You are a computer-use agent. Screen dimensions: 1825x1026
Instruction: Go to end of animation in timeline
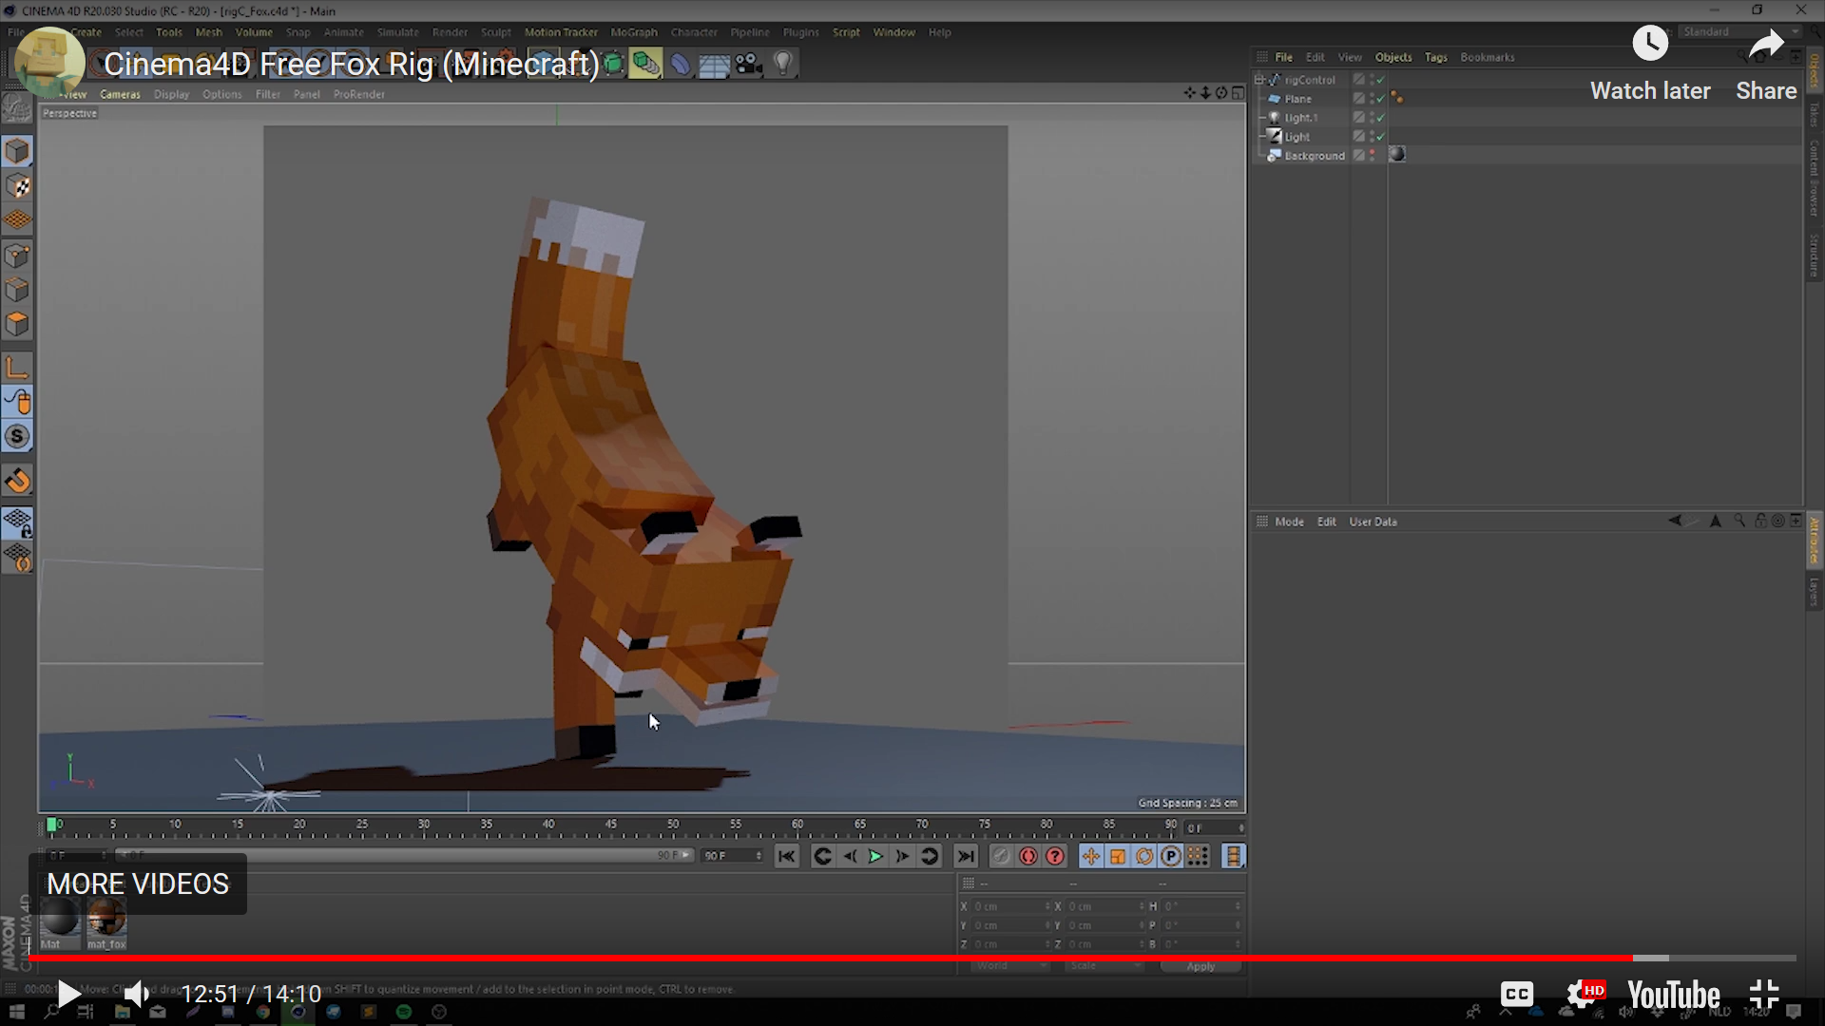click(x=966, y=856)
